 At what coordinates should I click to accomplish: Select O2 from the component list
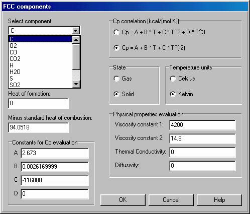pyautogui.click(x=41, y=46)
